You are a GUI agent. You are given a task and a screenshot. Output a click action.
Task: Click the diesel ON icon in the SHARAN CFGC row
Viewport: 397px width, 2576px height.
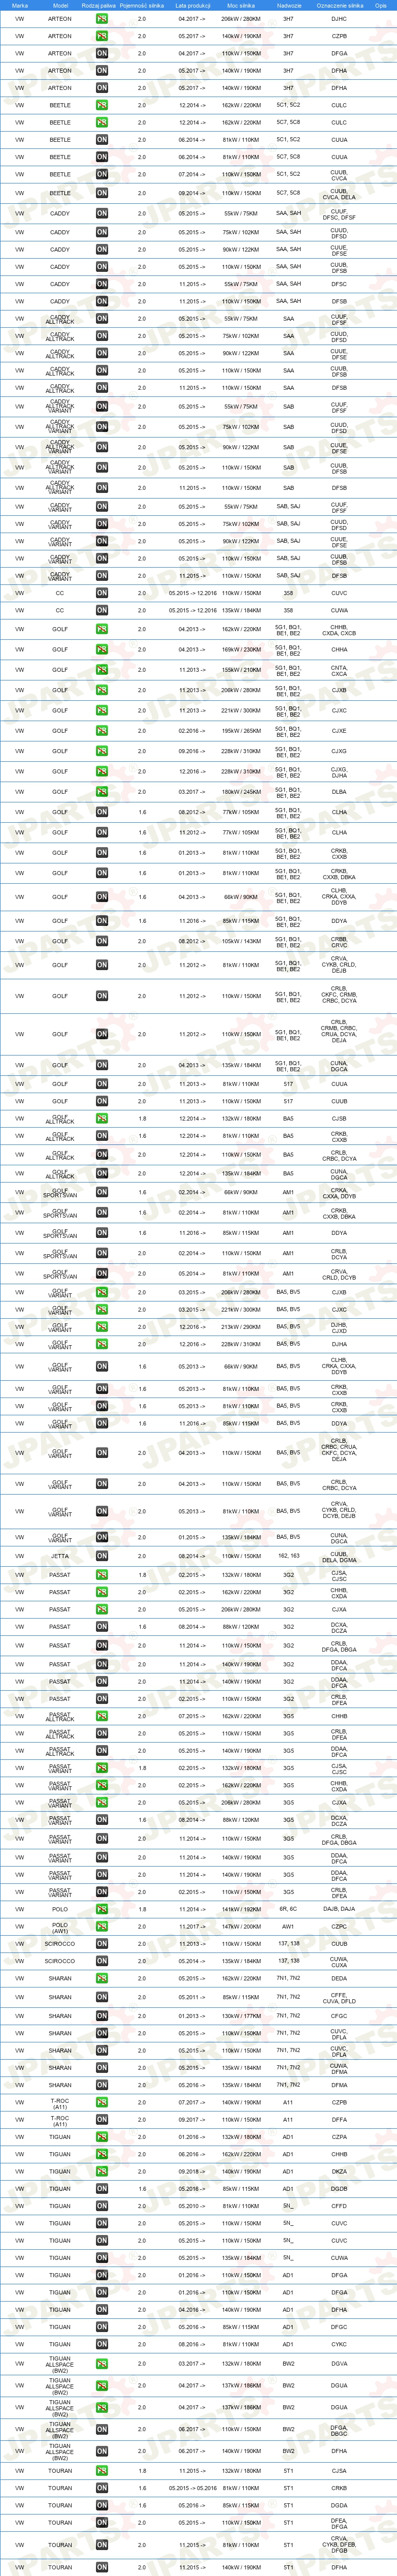(102, 2016)
